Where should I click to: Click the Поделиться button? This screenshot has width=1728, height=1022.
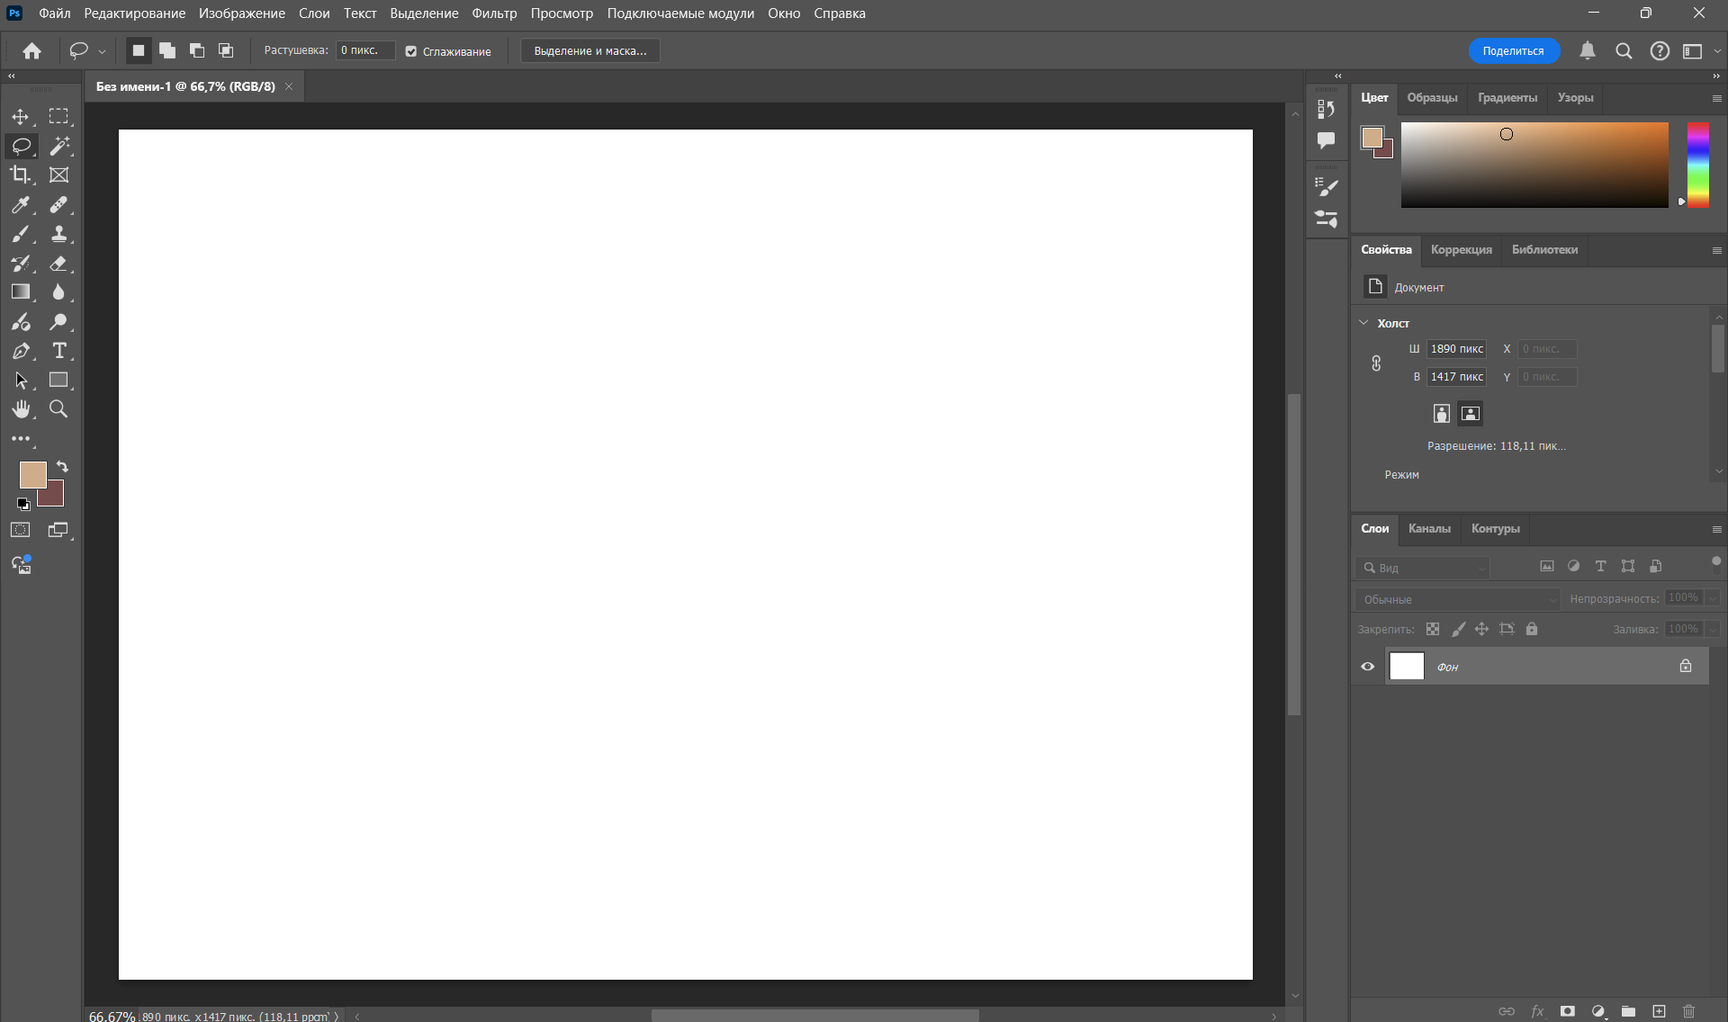(x=1513, y=51)
